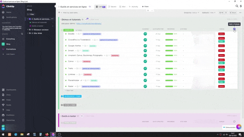Open the localhost demo site link
Screen dimensions: 244x137
coord(89,24)
